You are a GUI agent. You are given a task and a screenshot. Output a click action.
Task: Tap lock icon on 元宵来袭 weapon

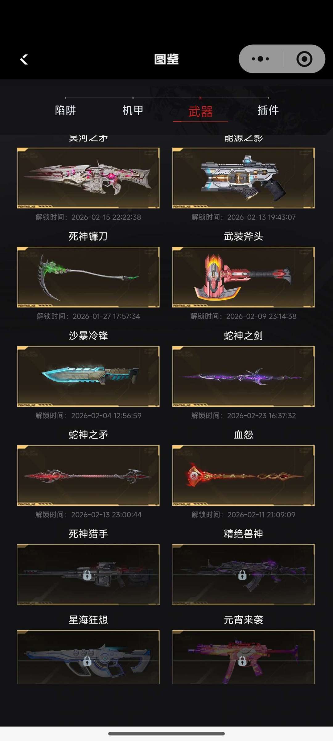(x=242, y=661)
